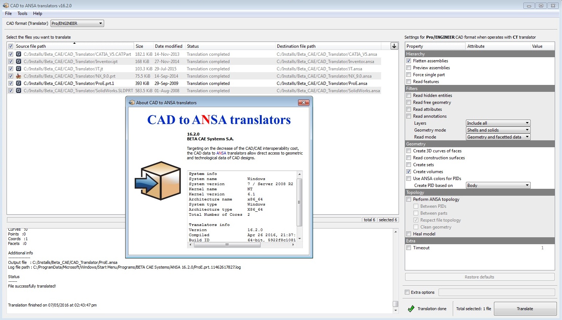This screenshot has height=320, width=562.
Task: Enable the Heal model option
Action: [x=409, y=234]
